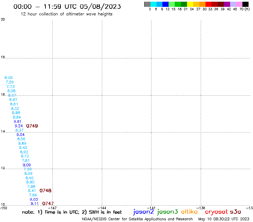Click the wave height value 7.59
253x222 pixels.
click(10, 82)
